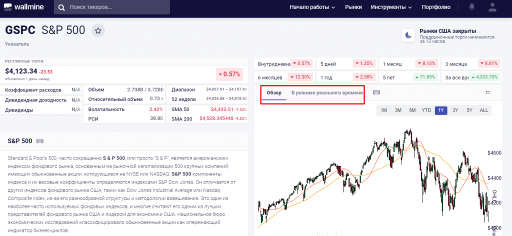This screenshot has height=236, width=512.
Task: Open the Рынки menu item
Action: 353,7
